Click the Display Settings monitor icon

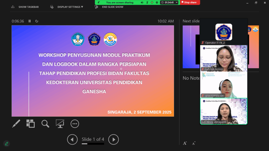point(52,7)
